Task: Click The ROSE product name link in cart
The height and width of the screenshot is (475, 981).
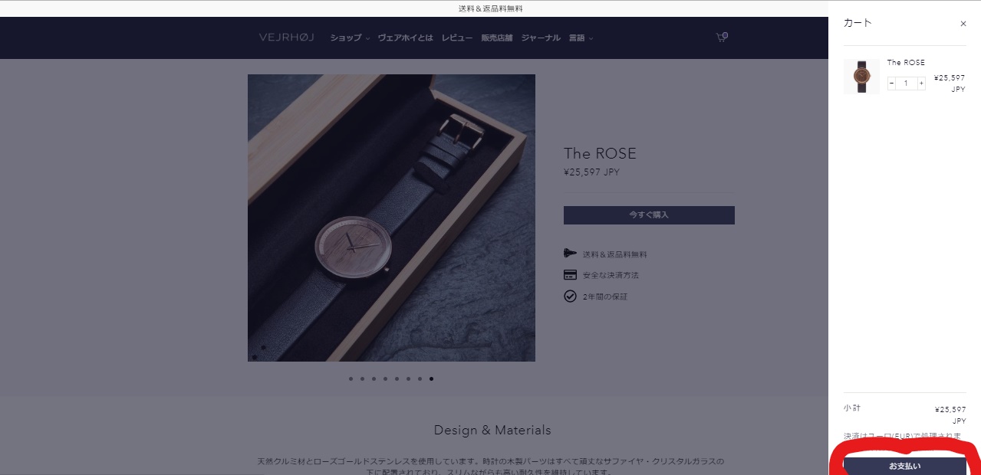Action: [x=906, y=63]
